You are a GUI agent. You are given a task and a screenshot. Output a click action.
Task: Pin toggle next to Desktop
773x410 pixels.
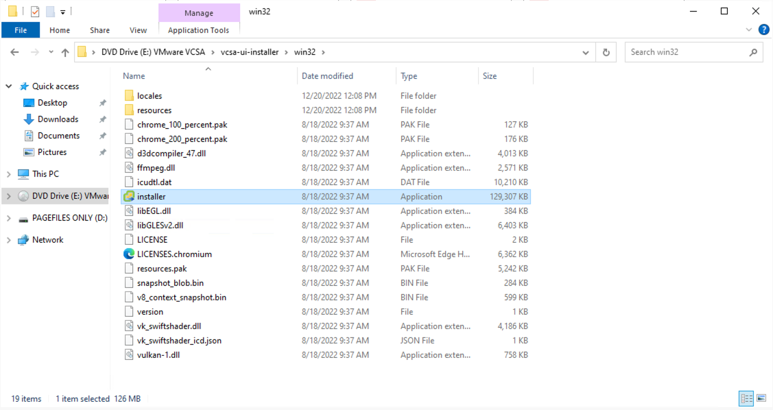pos(103,103)
